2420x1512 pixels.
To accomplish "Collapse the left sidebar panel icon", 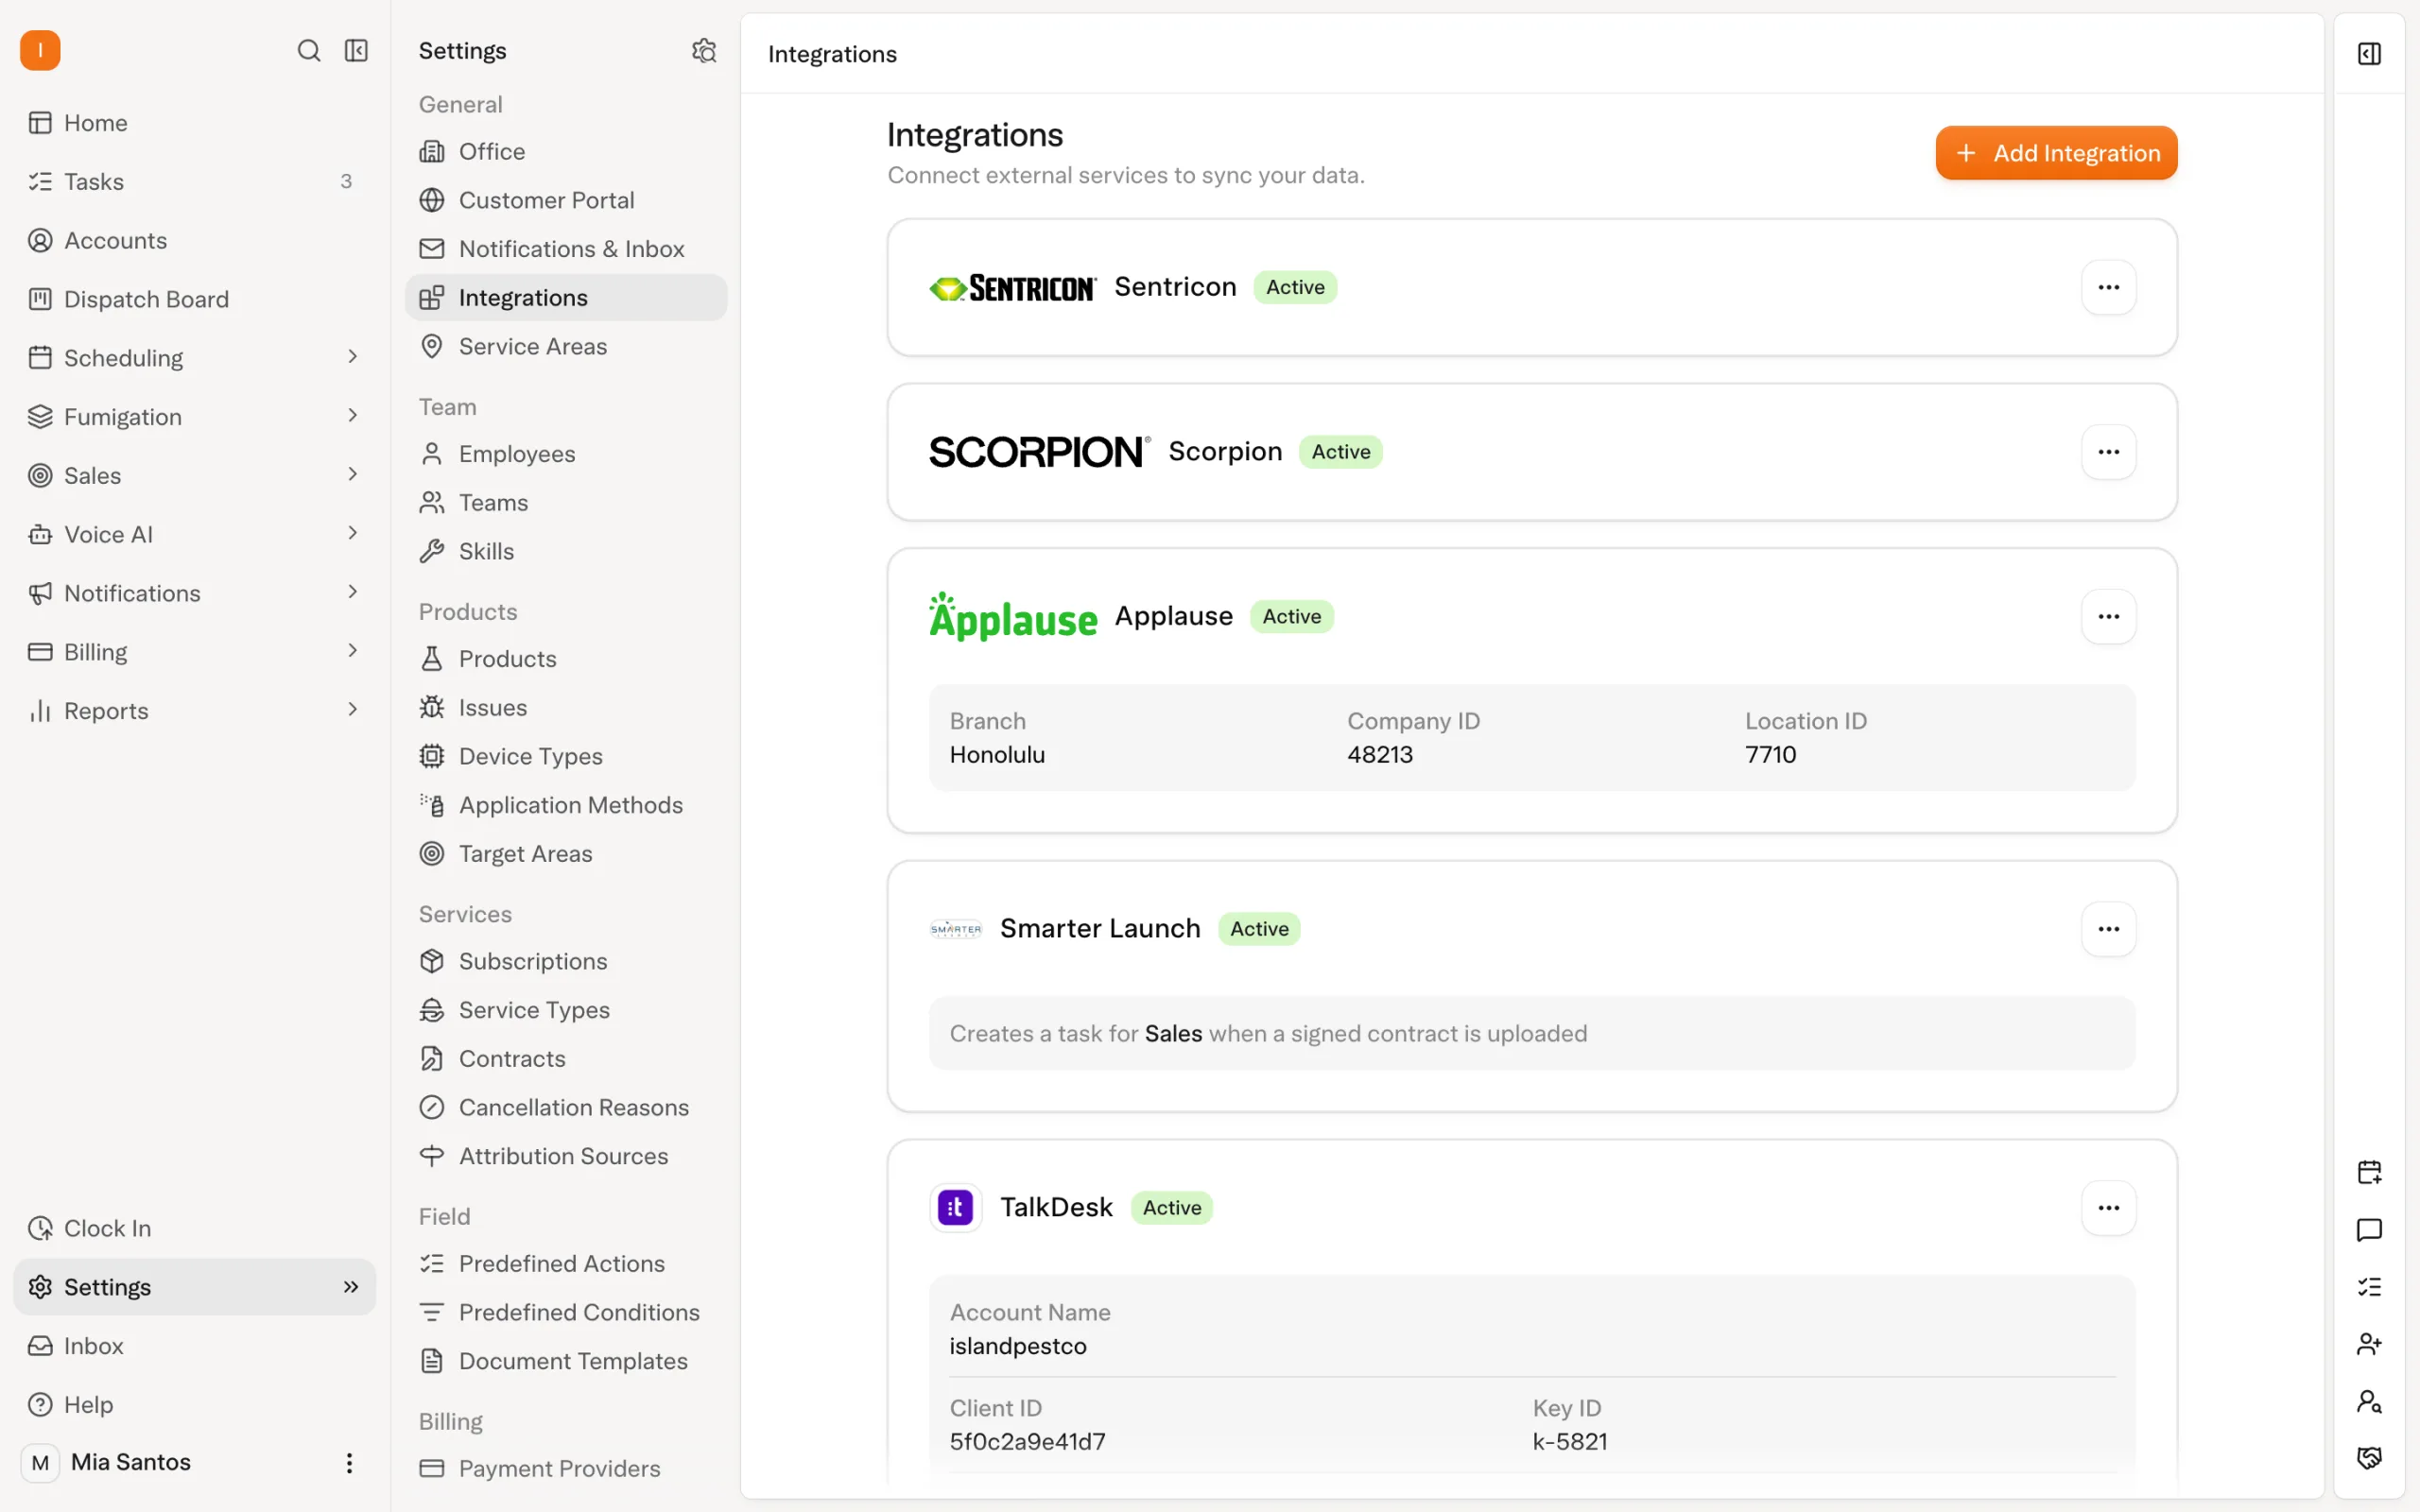I will click(356, 50).
